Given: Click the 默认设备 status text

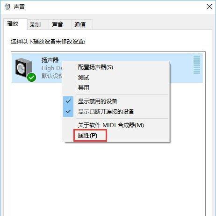Looking at the screenshot, I should click(52, 76).
